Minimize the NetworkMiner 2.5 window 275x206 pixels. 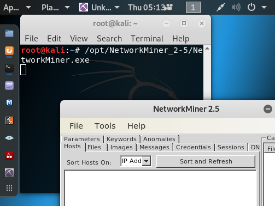[x=268, y=109]
